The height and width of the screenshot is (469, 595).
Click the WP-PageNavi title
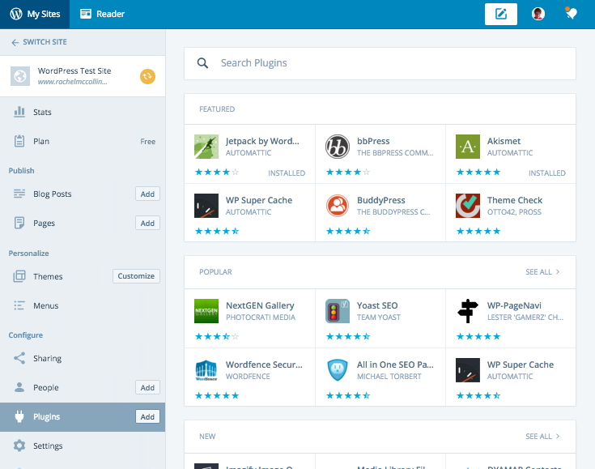tap(514, 305)
